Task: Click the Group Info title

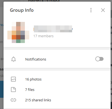Action: click(22, 10)
